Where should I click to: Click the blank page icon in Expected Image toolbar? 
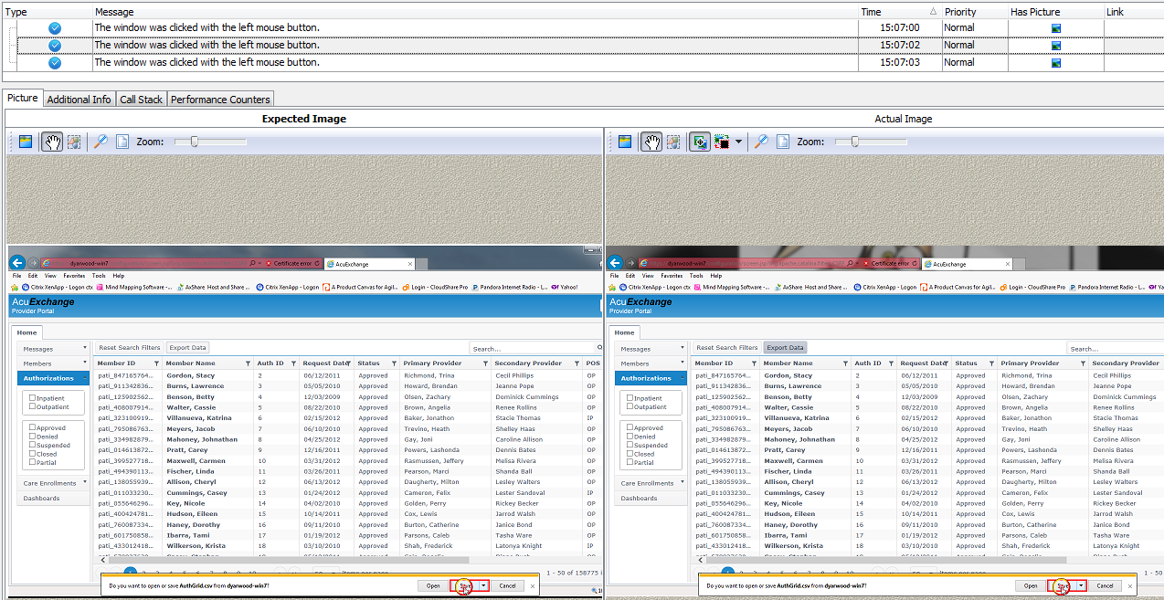[x=122, y=142]
